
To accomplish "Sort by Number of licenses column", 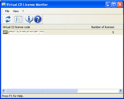I will click(90, 27).
